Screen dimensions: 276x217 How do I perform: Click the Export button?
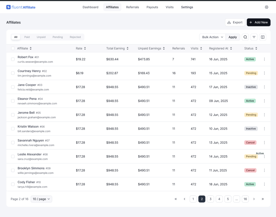[x=235, y=22]
